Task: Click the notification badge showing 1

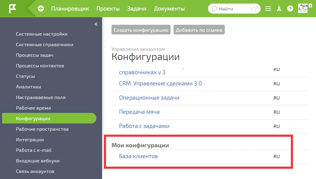Action: click(x=310, y=6)
